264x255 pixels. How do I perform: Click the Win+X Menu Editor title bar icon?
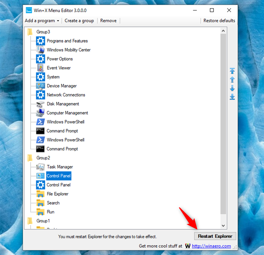click(x=29, y=10)
